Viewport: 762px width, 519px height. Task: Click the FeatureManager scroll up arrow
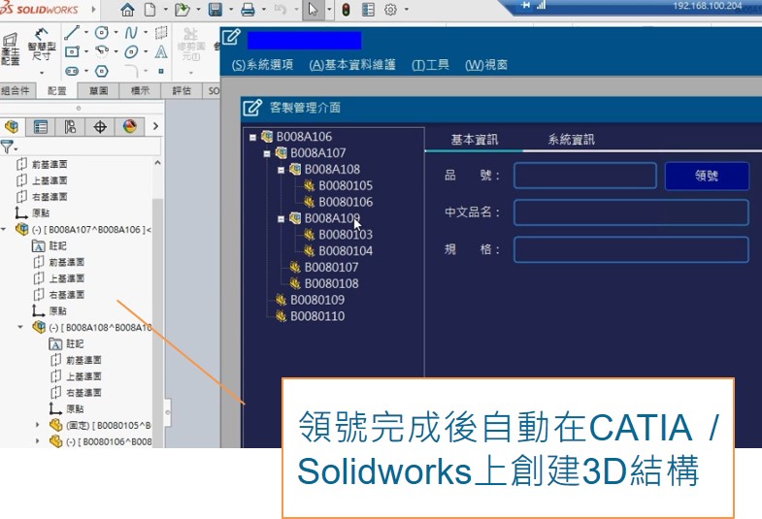[157, 164]
